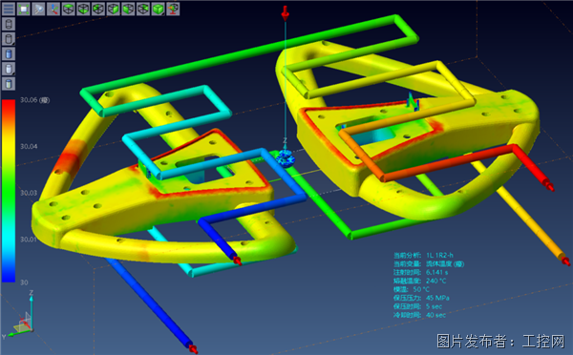
Task: Click the temperature color legend bar
Action: tap(9, 191)
